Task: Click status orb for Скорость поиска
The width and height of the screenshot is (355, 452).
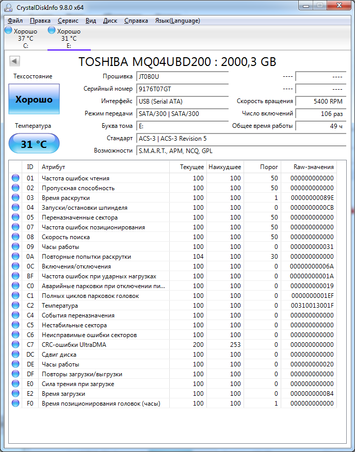Action: pos(15,237)
